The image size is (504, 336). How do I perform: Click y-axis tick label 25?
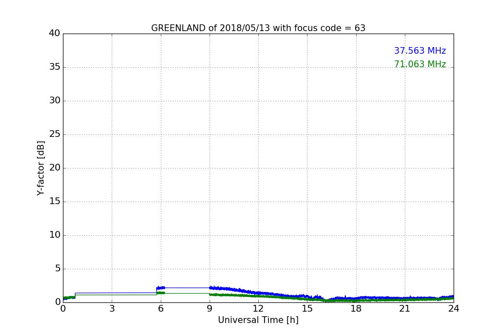click(x=55, y=134)
